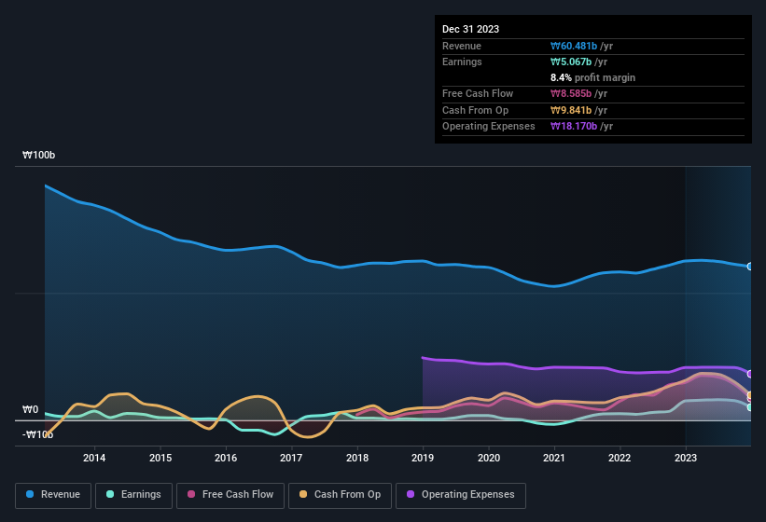Click the 8.4% profit margin text
766x522 pixels.
coord(593,77)
